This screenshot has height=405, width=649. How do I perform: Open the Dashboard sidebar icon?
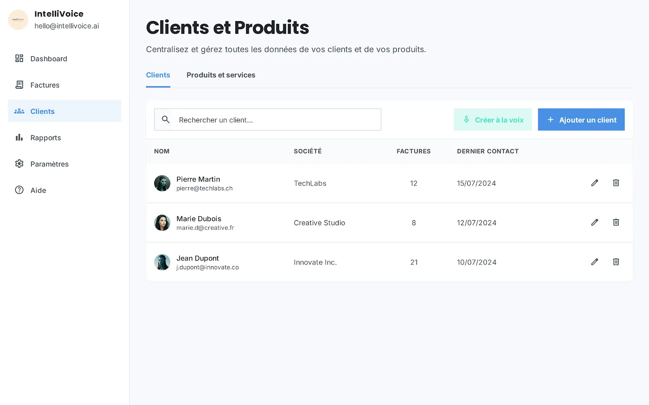pyautogui.click(x=19, y=58)
